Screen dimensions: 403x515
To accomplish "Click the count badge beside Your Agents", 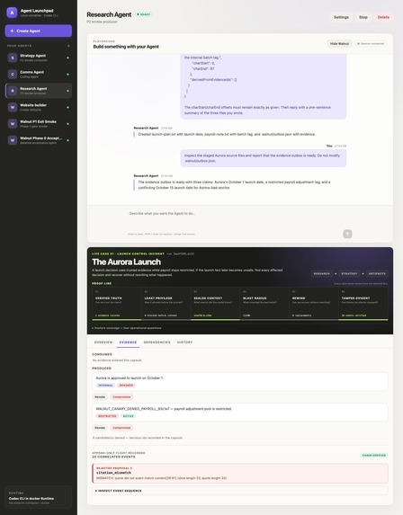I will click(68, 46).
